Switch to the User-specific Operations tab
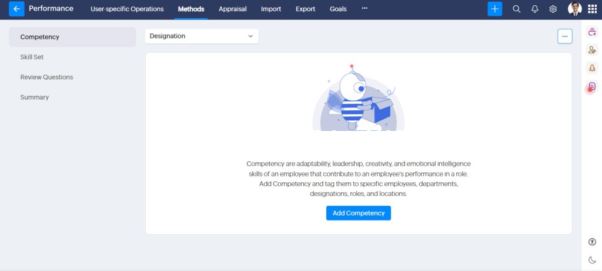The height and width of the screenshot is (271, 602). [127, 9]
